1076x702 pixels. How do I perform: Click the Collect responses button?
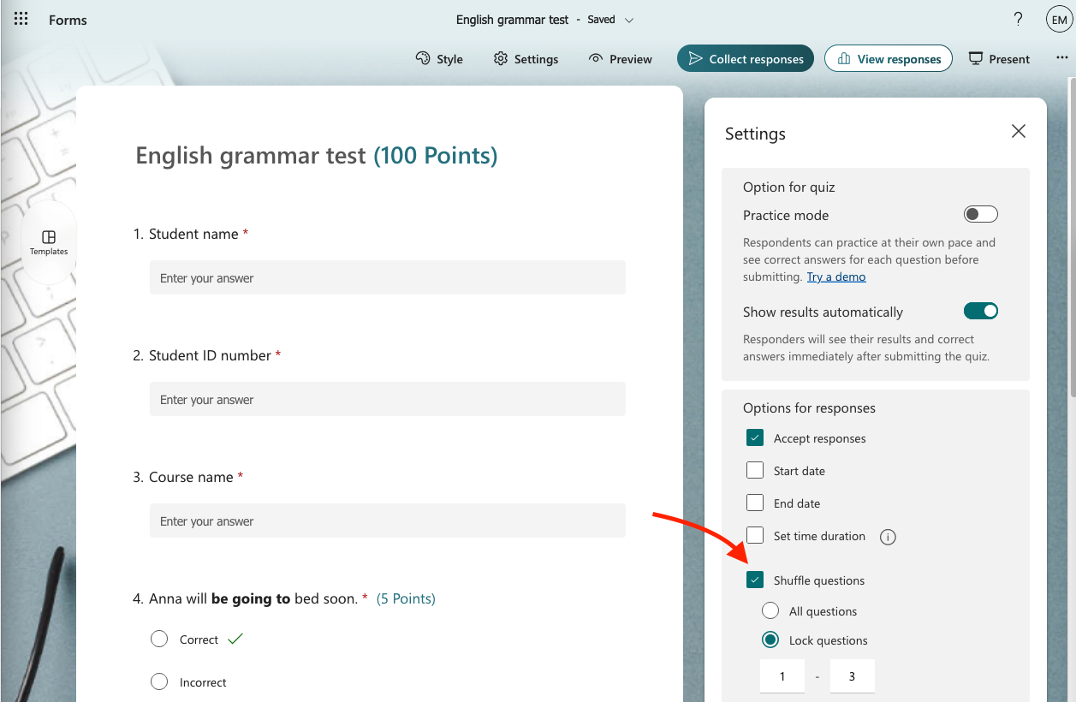(745, 59)
